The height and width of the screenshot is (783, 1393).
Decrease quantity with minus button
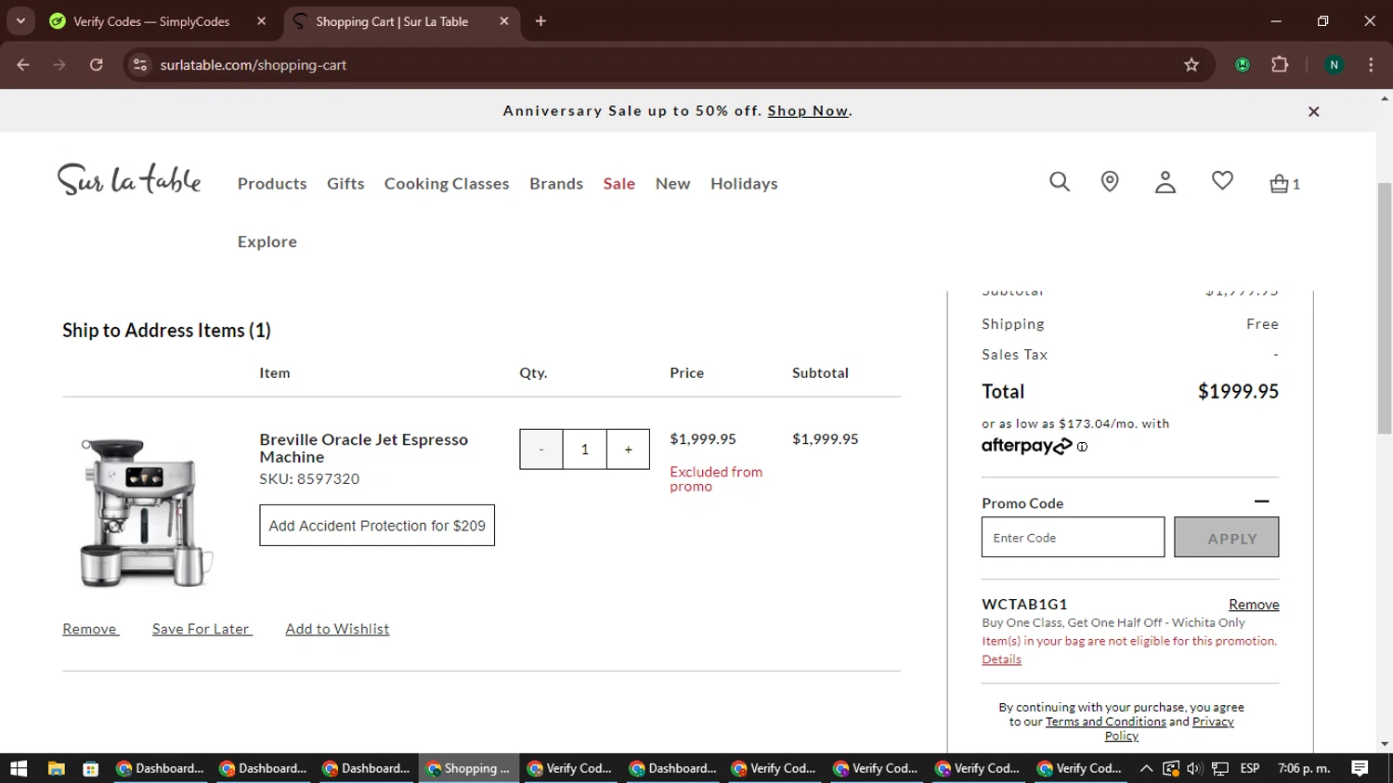click(541, 450)
